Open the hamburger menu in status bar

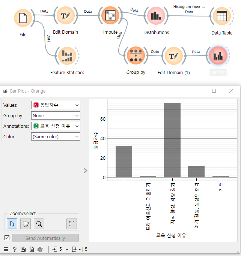(x=6, y=249)
